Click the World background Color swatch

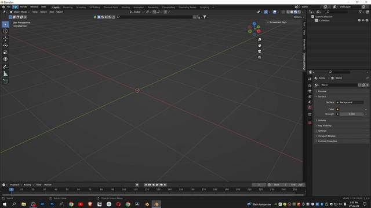352,109
